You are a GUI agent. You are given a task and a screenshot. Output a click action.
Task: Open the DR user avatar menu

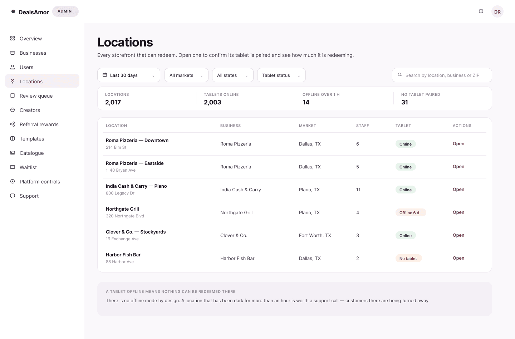click(497, 11)
